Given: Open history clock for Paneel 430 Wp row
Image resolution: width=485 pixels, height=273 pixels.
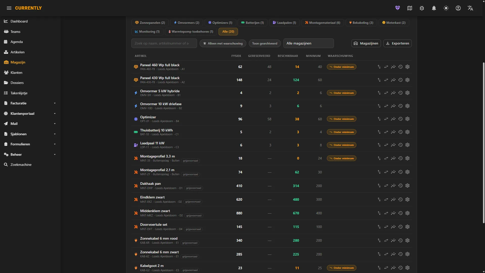Looking at the screenshot, I should point(400,80).
